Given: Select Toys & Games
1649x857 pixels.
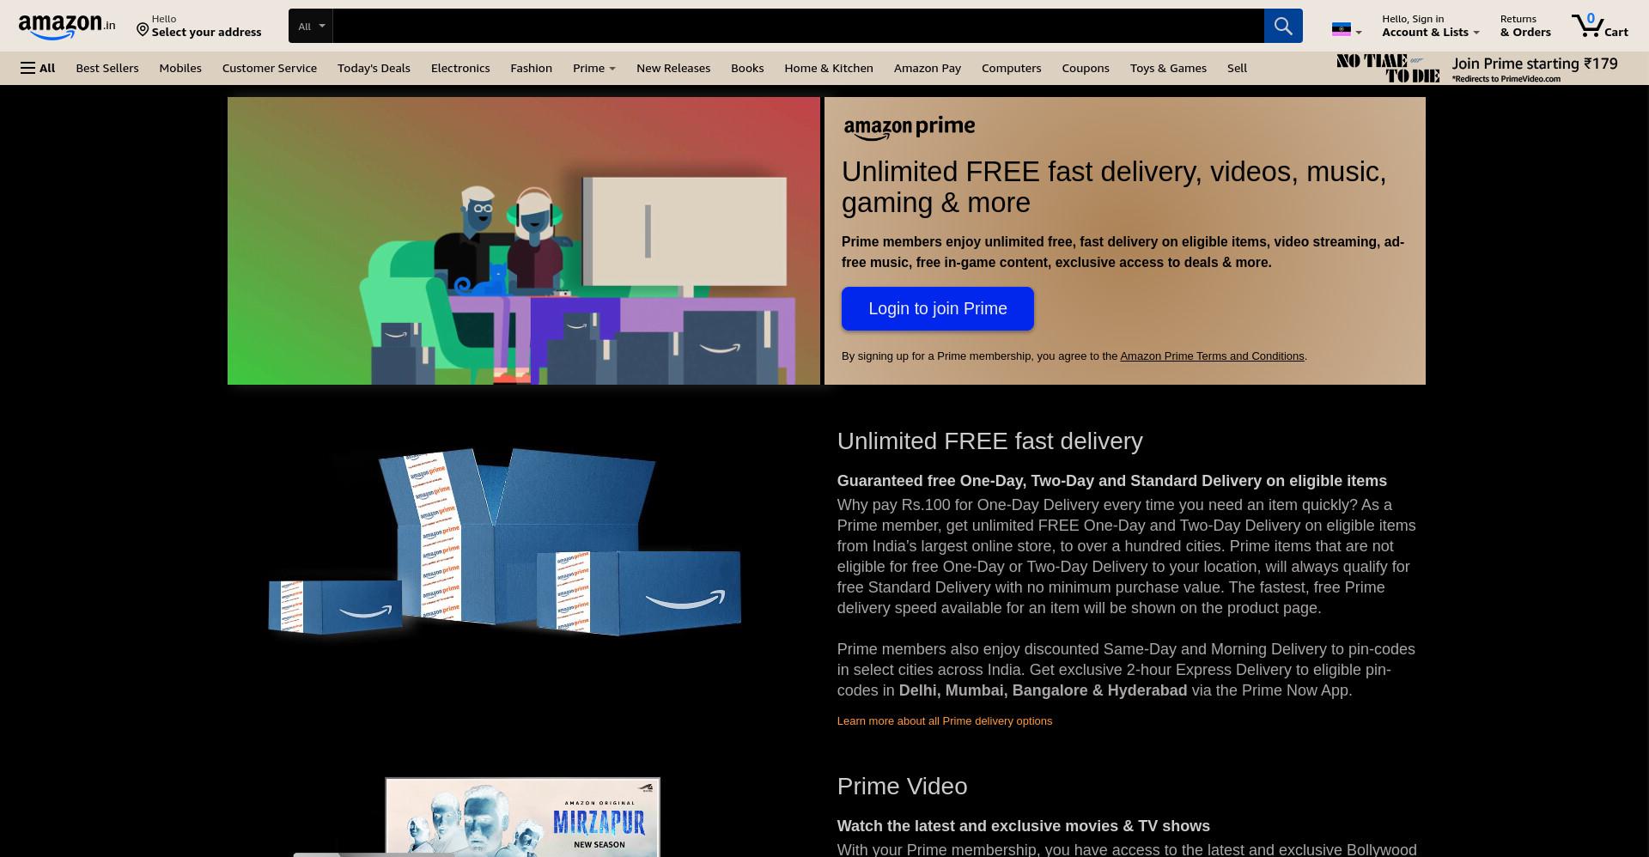Looking at the screenshot, I should tap(1168, 68).
